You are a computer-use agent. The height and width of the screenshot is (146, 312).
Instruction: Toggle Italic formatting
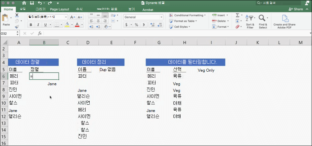click(x=38, y=25)
